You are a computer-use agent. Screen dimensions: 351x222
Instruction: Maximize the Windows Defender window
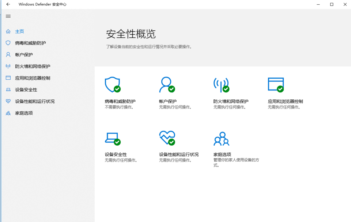pos(332,4)
